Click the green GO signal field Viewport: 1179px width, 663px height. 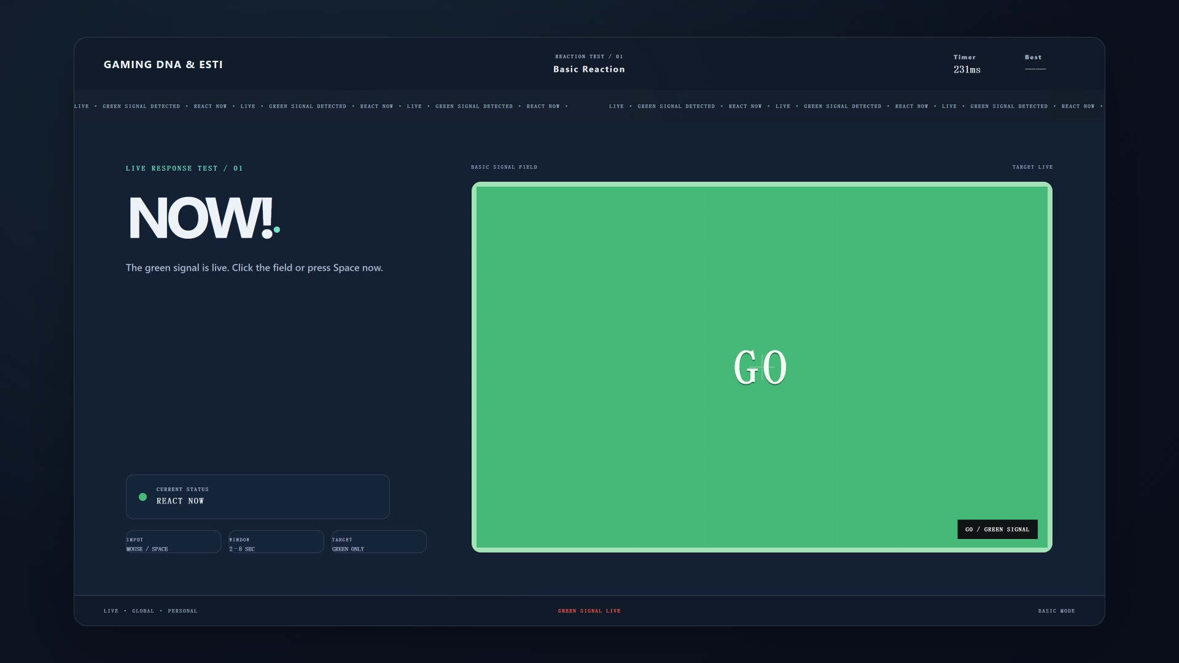761,367
